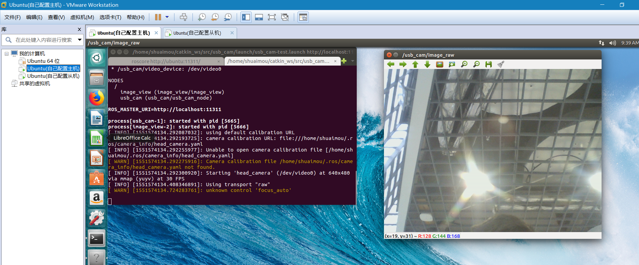
Task: Click the console view icon in VMware toolbar
Action: pyautogui.click(x=303, y=17)
